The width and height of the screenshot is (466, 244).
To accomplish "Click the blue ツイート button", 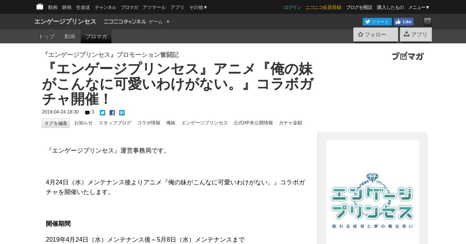I will pos(377,22).
